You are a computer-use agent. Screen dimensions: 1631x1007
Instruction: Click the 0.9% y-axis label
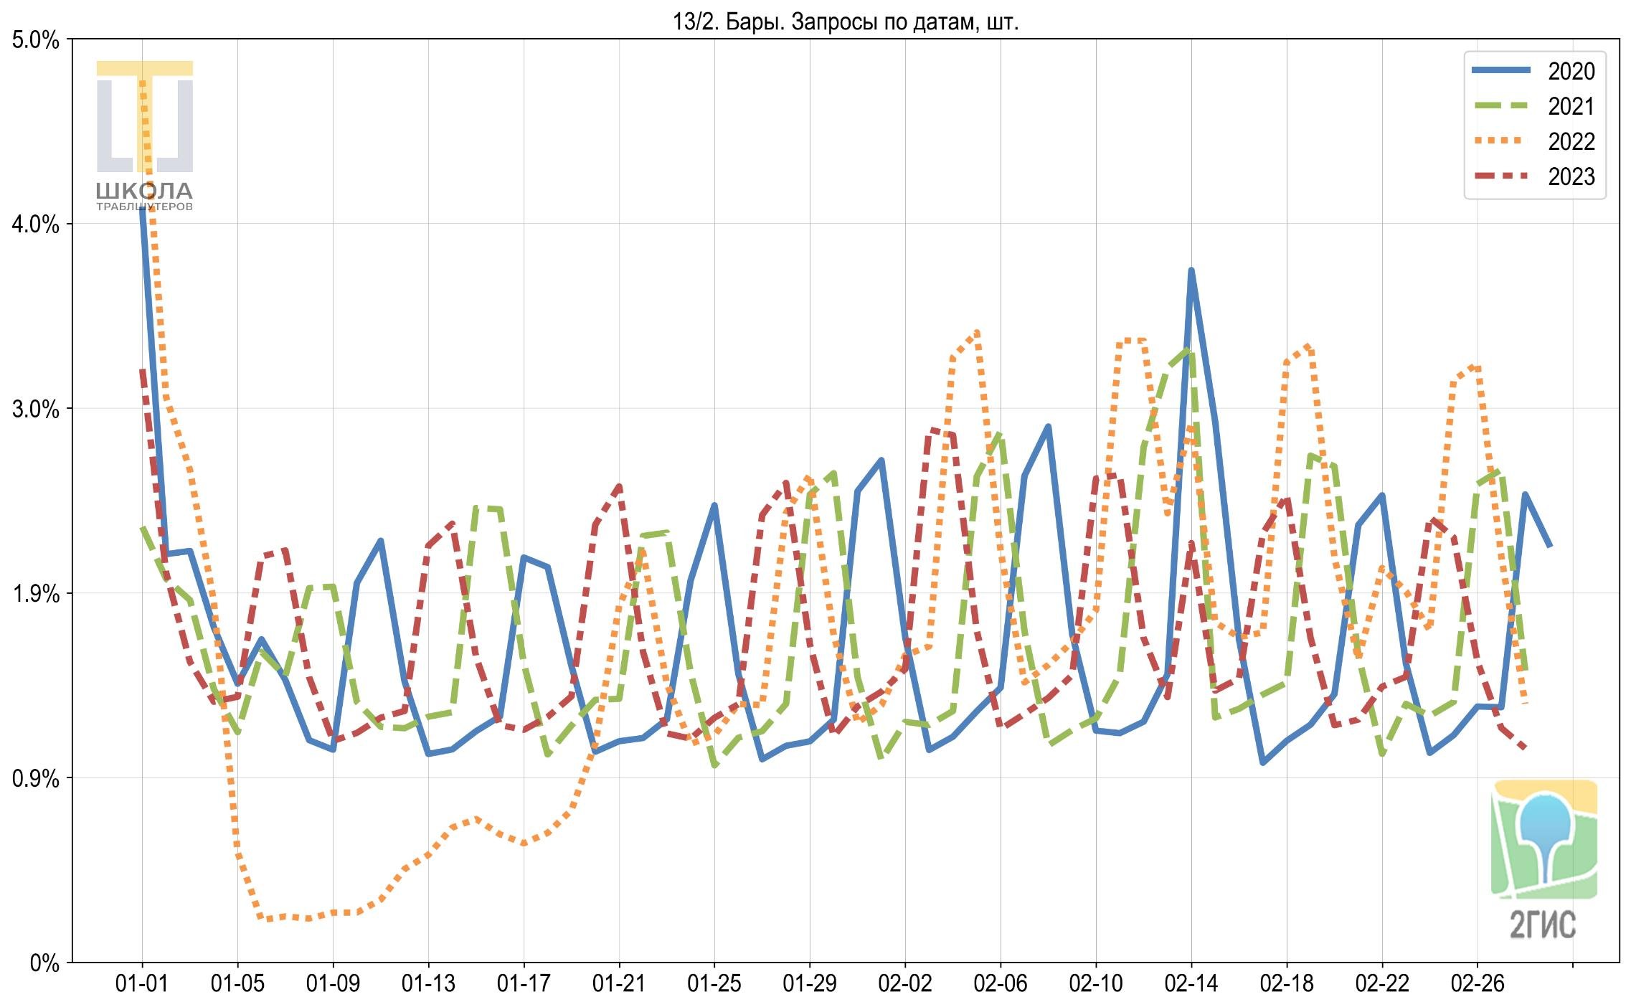pos(35,779)
